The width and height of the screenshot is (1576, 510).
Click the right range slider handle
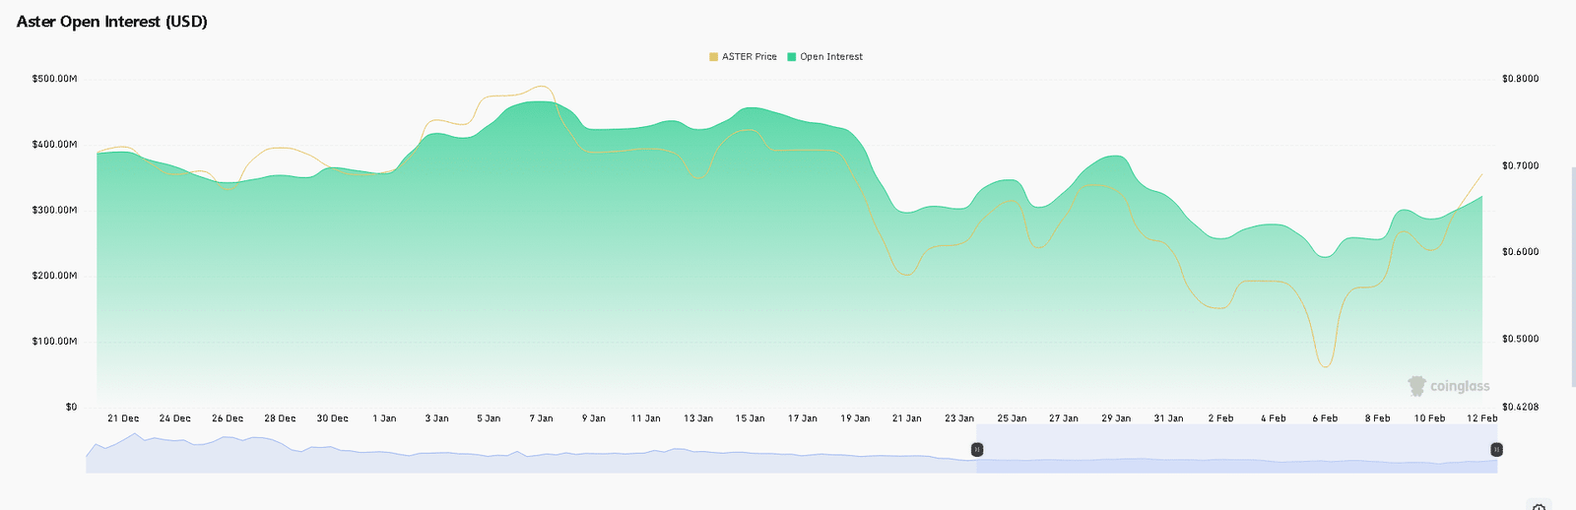click(x=1496, y=449)
